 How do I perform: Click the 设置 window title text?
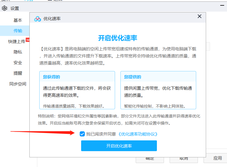point(15,8)
